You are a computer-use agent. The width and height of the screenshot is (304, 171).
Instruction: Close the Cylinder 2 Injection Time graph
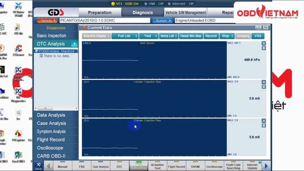pos(264,121)
